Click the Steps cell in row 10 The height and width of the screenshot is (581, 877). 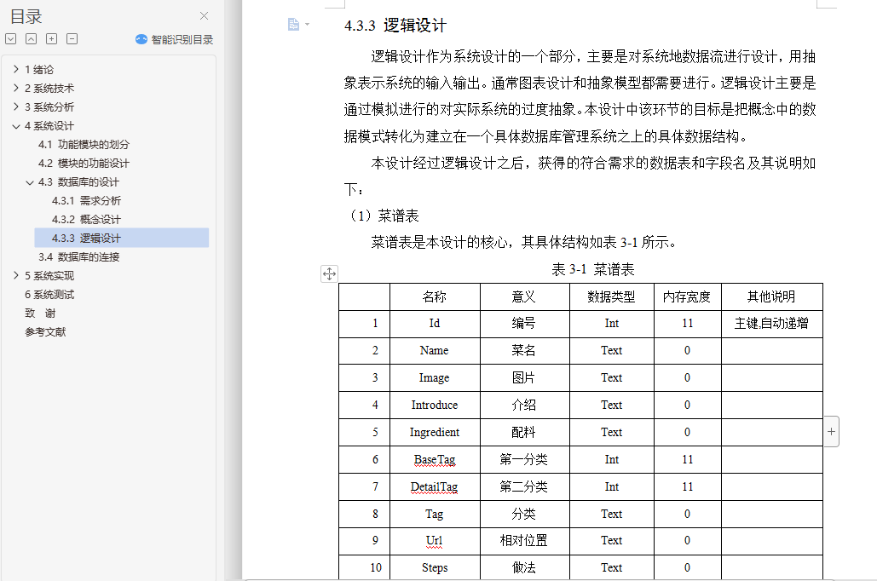(x=435, y=567)
